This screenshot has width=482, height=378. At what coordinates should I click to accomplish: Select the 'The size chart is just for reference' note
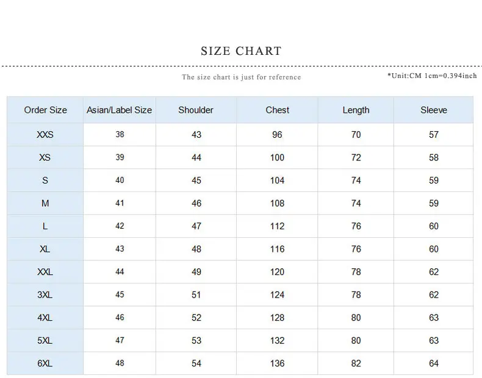[x=242, y=77]
